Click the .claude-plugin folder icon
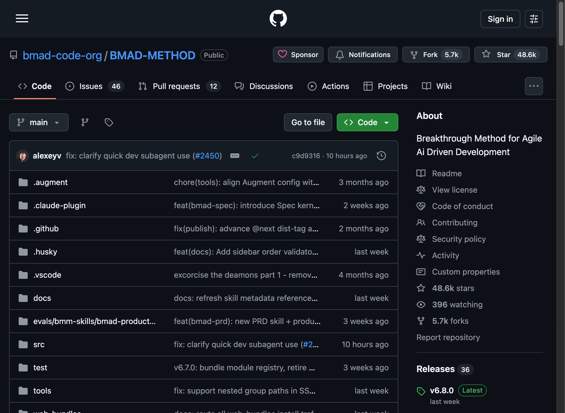Image resolution: width=565 pixels, height=413 pixels. tap(23, 205)
